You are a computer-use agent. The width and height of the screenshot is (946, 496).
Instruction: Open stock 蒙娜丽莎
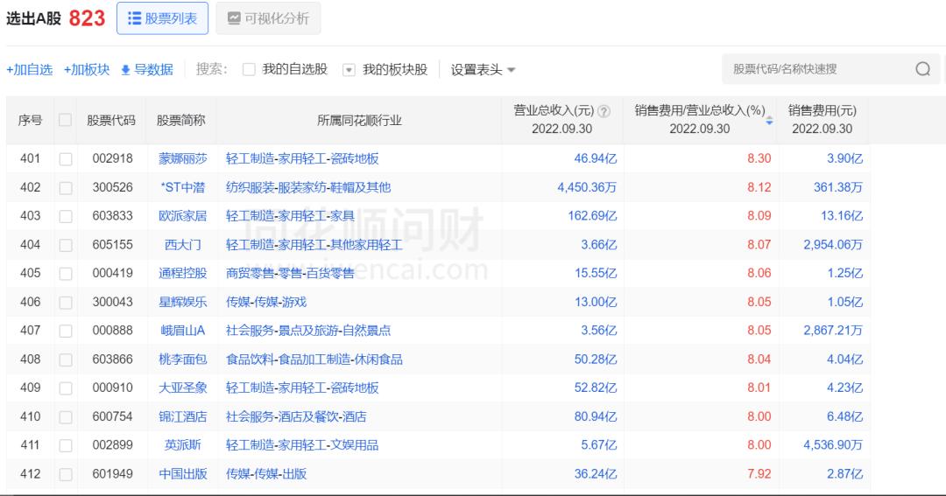click(183, 158)
